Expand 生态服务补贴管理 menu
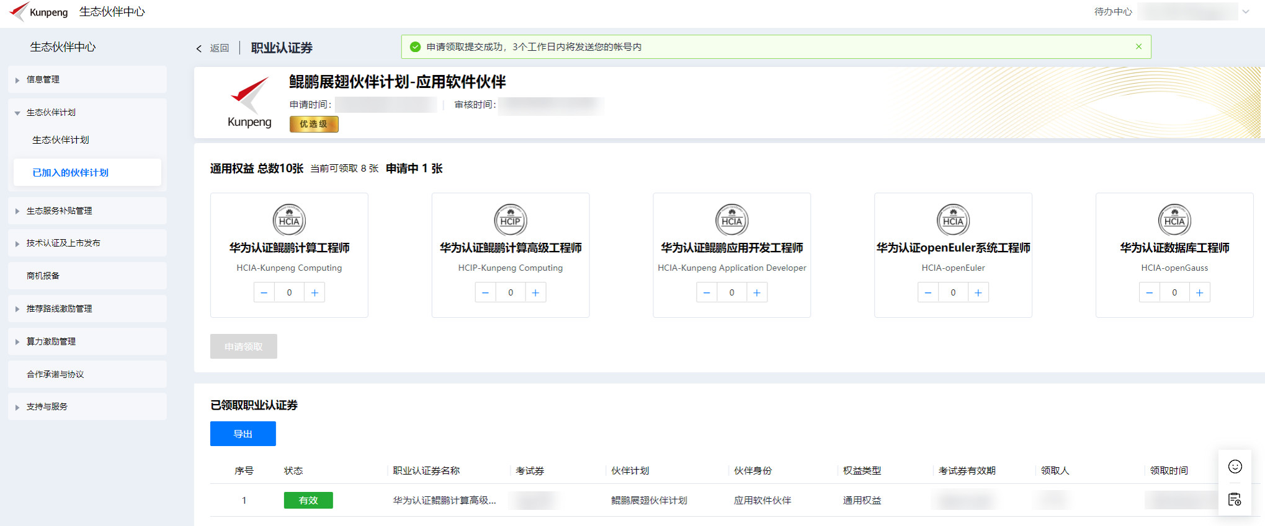This screenshot has height=526, width=1265. 87,211
